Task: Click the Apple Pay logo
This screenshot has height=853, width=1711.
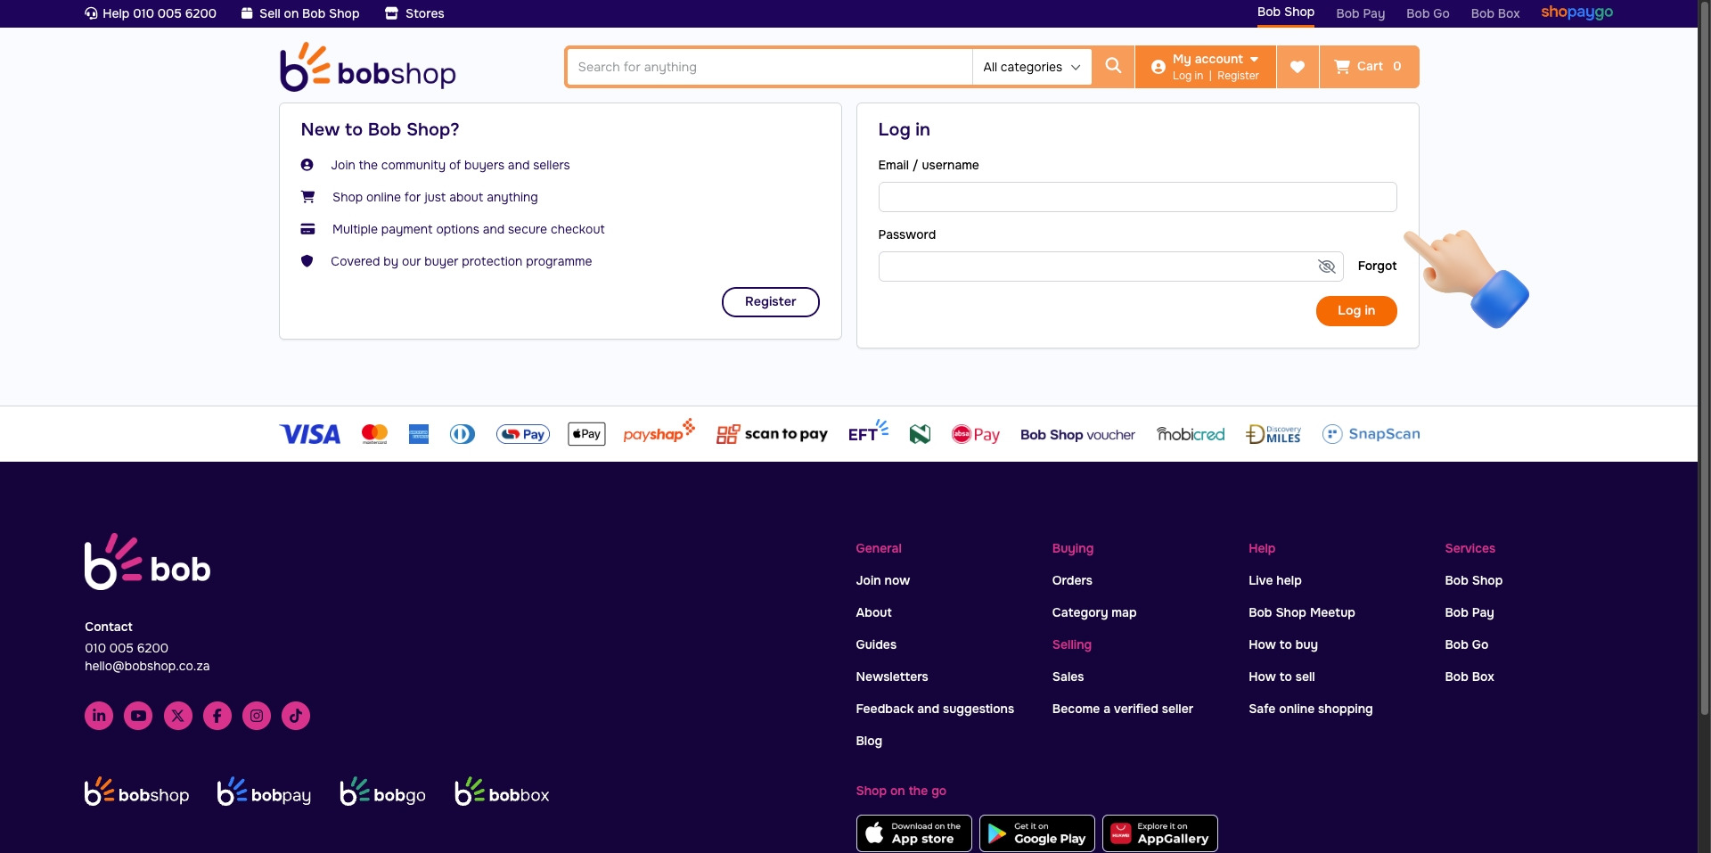Action: click(x=586, y=434)
